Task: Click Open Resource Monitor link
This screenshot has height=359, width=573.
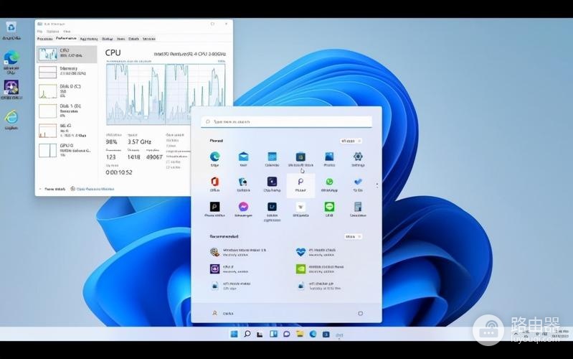Action: click(x=93, y=190)
